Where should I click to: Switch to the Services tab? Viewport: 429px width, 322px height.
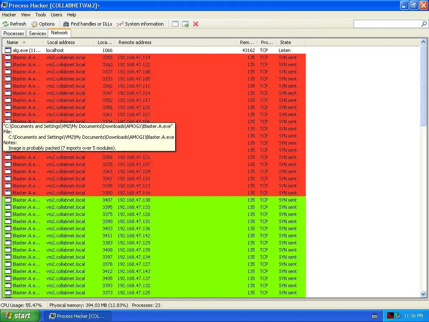click(x=37, y=34)
